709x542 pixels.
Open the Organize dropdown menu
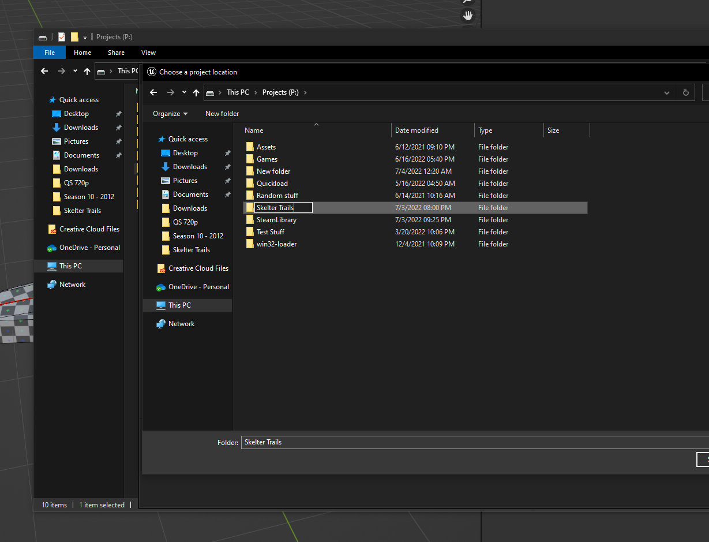170,114
